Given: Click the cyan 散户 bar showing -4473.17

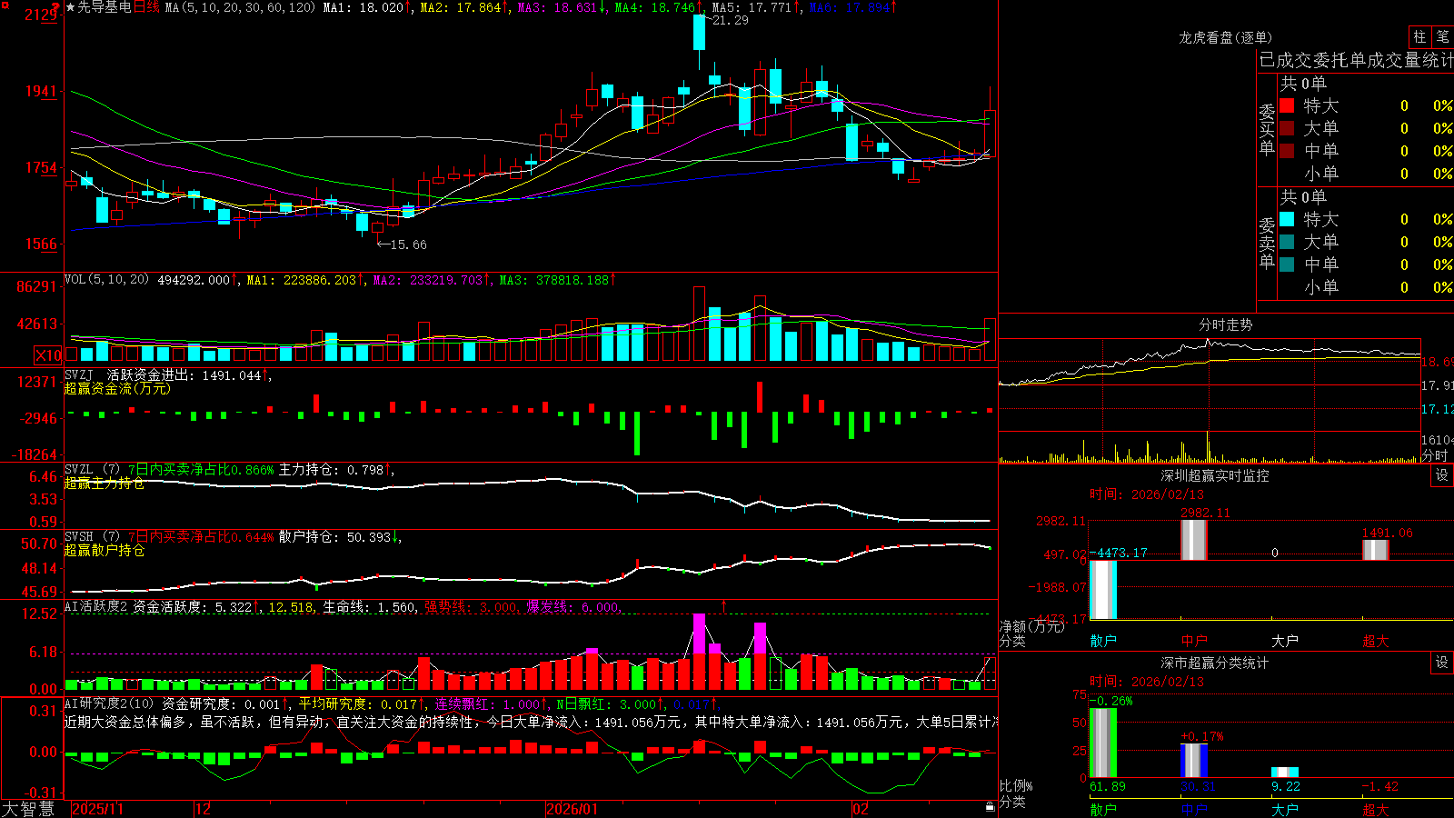Looking at the screenshot, I should pyautogui.click(x=1103, y=590).
